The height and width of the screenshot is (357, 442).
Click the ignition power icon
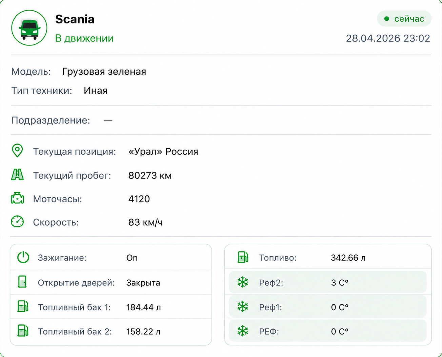23,257
